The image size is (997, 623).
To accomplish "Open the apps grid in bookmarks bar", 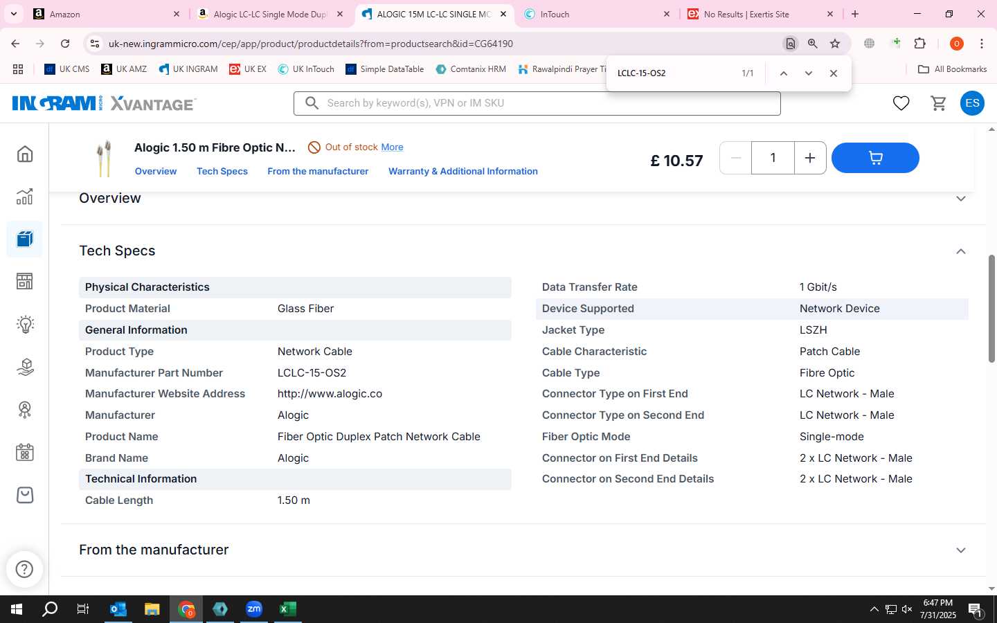I will [x=18, y=69].
